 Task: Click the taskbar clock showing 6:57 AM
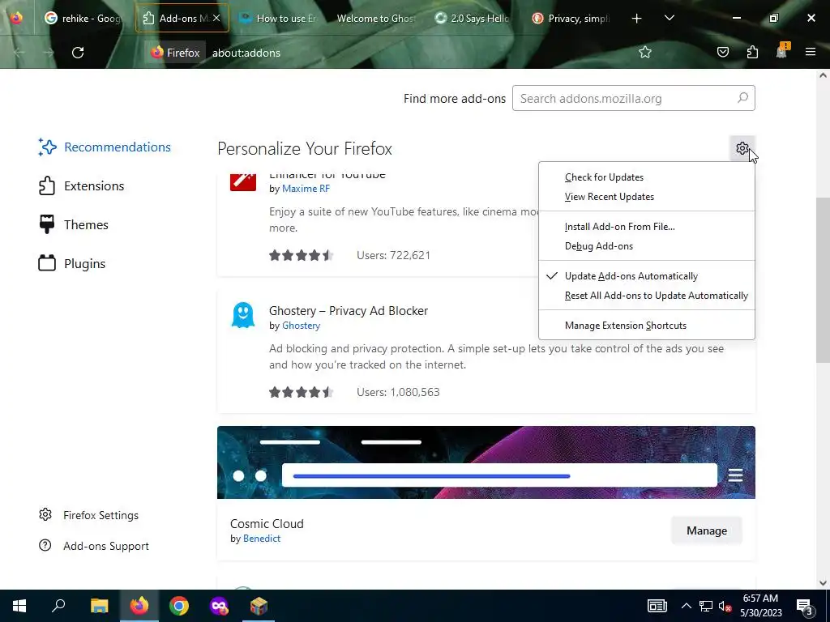point(760,606)
